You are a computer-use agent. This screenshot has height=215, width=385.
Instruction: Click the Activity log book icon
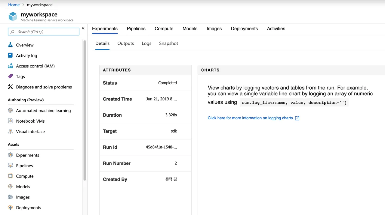(11, 55)
